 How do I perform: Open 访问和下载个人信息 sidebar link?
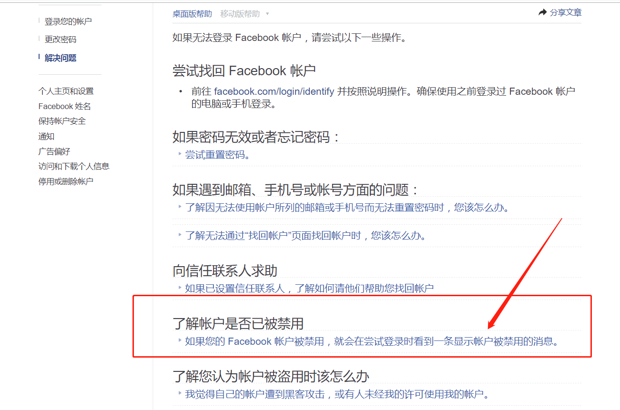click(x=74, y=166)
